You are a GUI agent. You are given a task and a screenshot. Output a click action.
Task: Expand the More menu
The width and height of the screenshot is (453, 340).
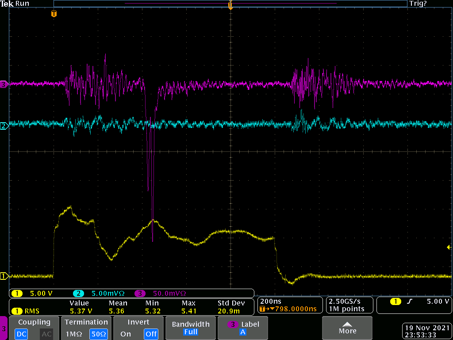(347, 328)
